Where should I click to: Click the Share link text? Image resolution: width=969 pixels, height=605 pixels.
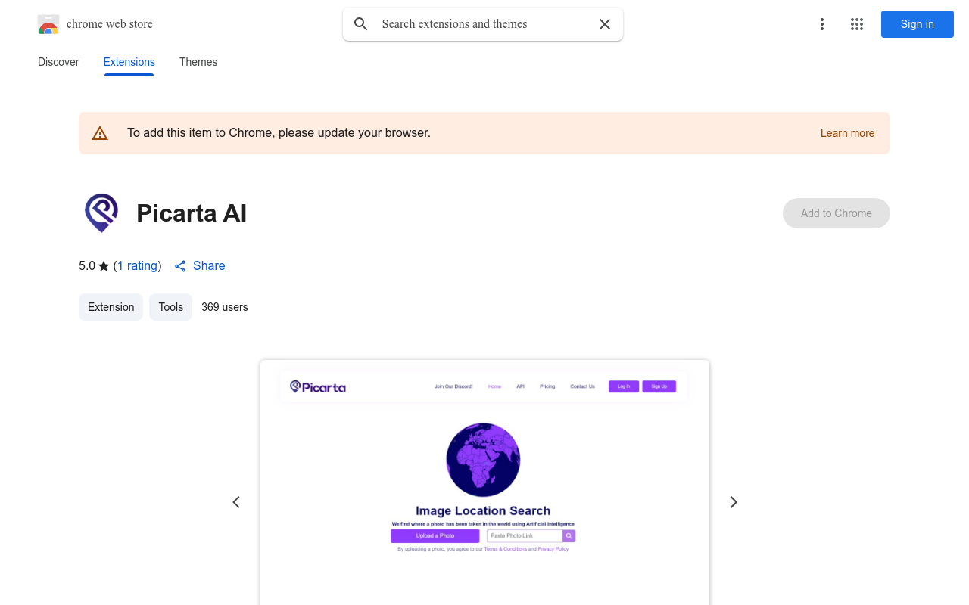point(209,265)
